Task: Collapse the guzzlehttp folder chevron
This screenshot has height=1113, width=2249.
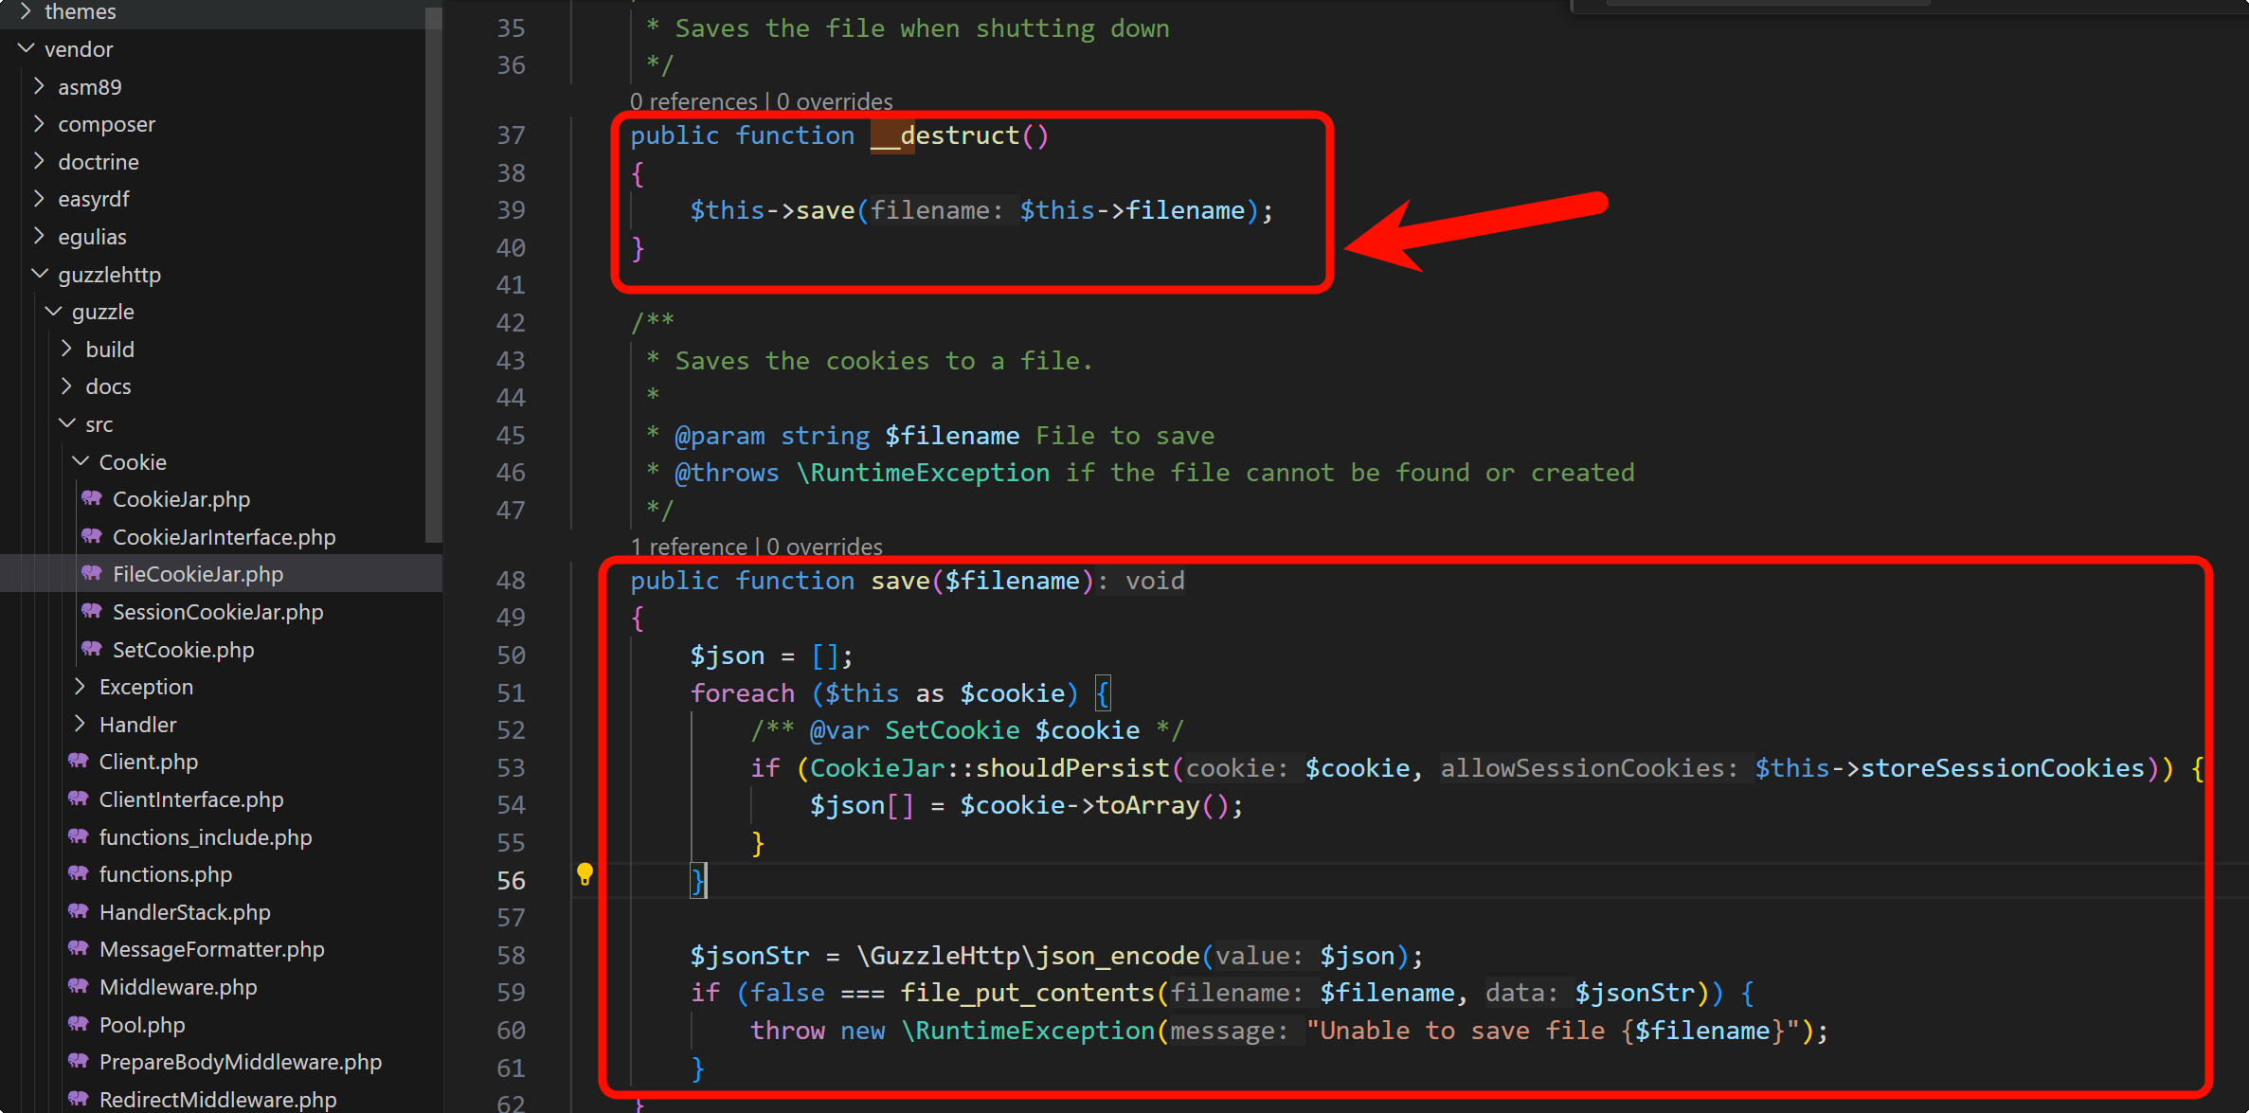Action: 40,274
